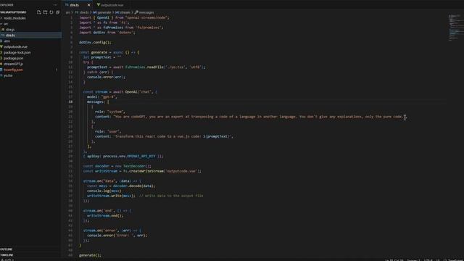464x261 pixels.
Task: Click line number 18 in the gutter
Action: (x=71, y=101)
